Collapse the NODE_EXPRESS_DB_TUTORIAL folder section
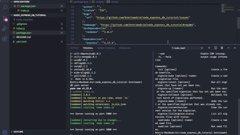Image resolution: width=240 pixels, height=135 pixels. [x=12, y=15]
